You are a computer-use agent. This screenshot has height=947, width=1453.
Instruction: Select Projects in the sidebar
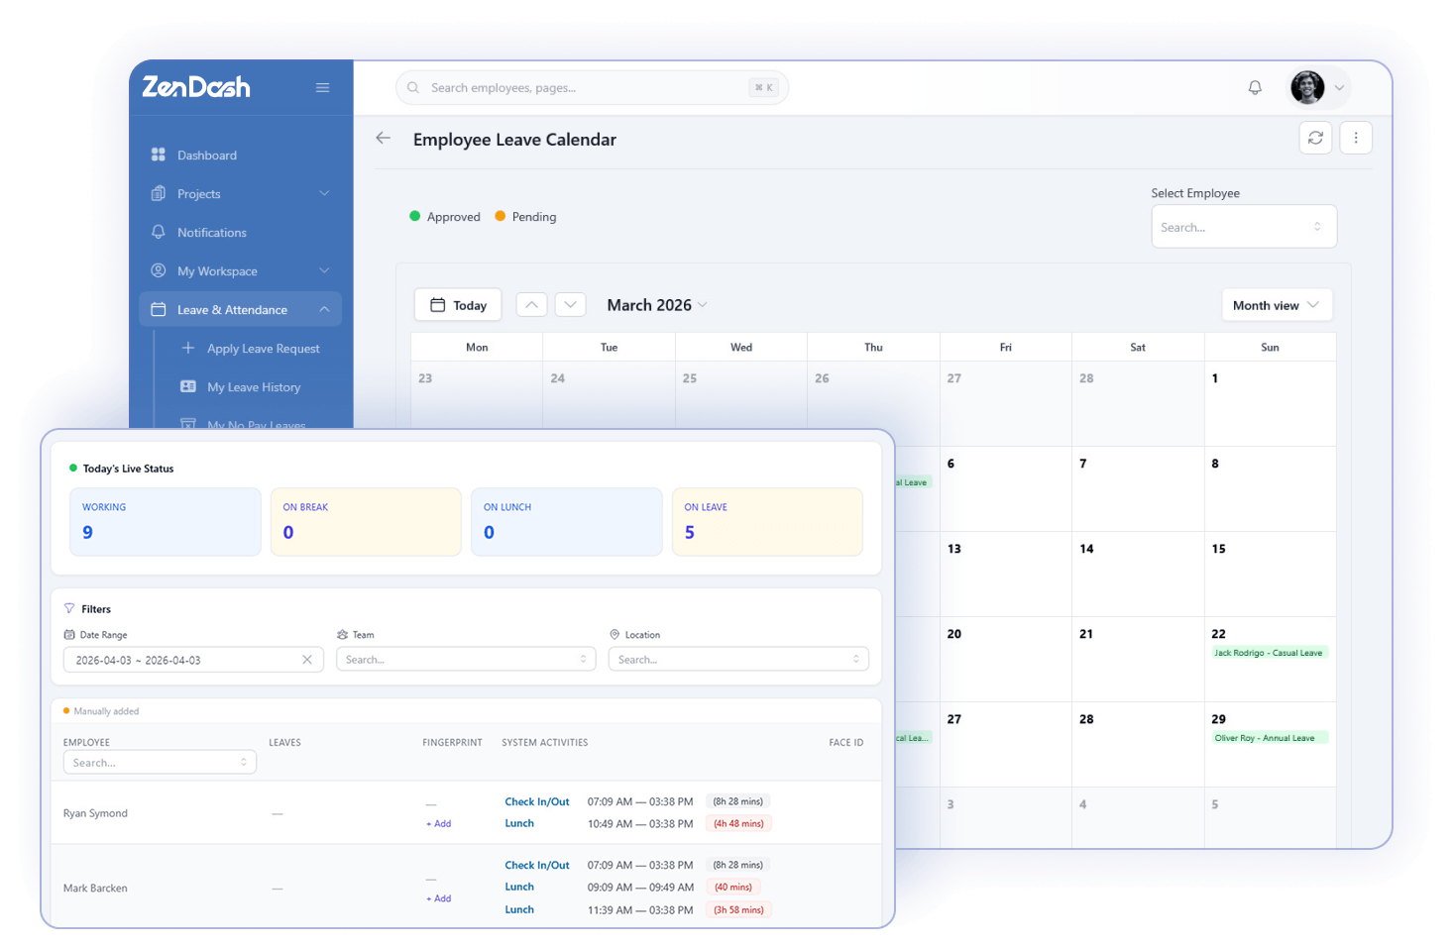coord(198,193)
